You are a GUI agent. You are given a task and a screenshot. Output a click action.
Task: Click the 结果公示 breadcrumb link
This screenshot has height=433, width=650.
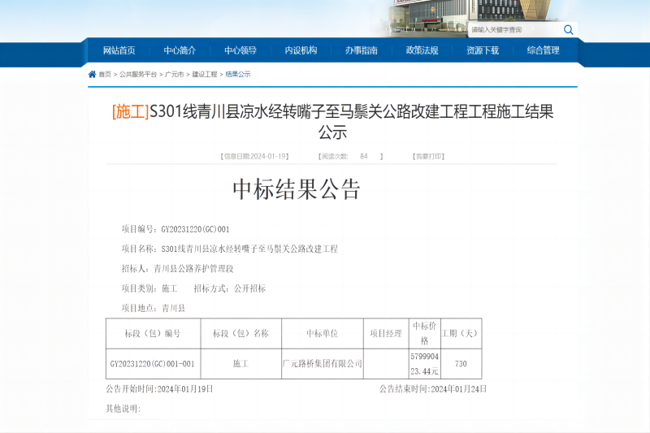(x=237, y=74)
